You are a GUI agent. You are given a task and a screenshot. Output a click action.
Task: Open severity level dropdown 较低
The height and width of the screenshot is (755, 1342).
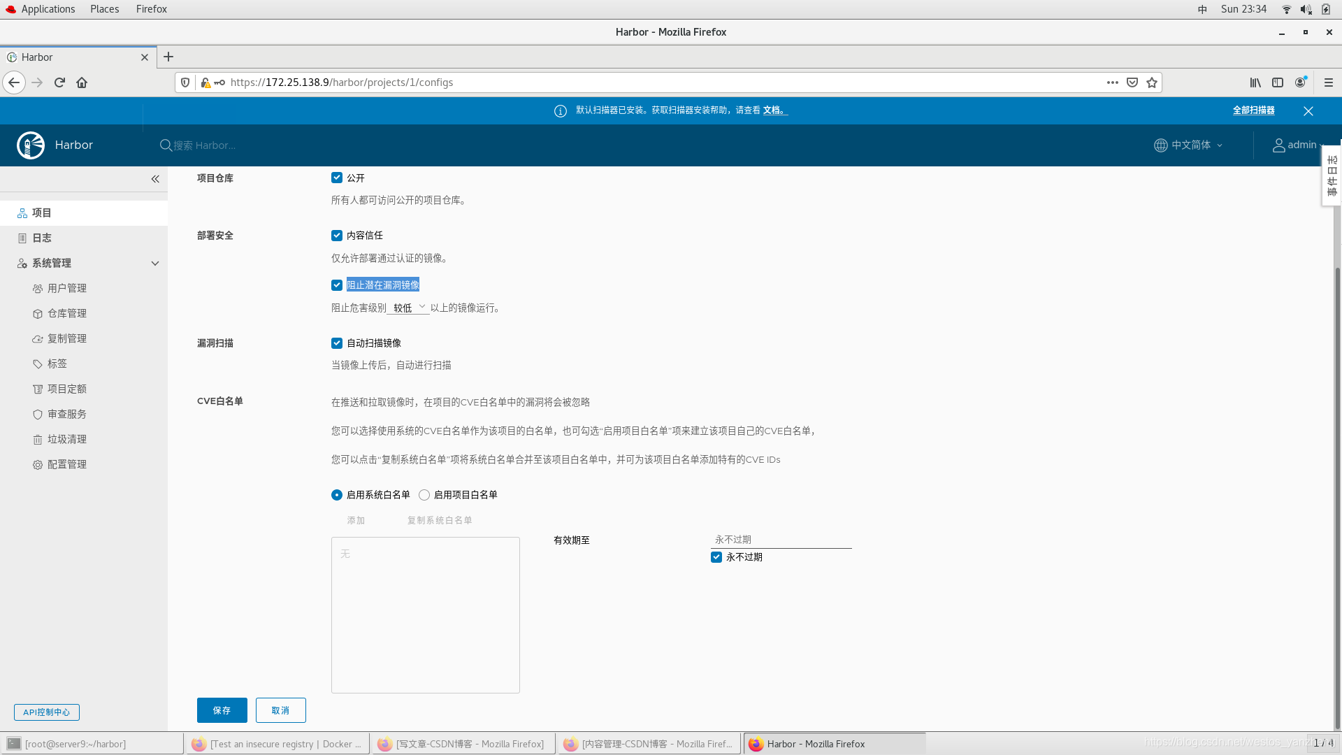409,308
